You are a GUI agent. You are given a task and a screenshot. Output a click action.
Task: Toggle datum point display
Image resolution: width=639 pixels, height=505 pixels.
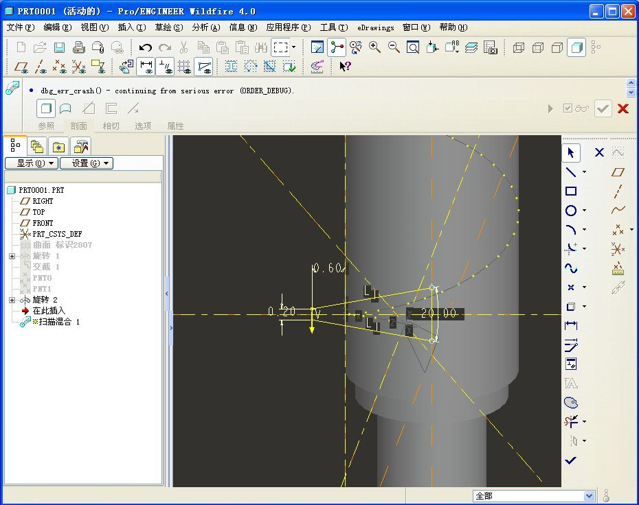(x=60, y=67)
